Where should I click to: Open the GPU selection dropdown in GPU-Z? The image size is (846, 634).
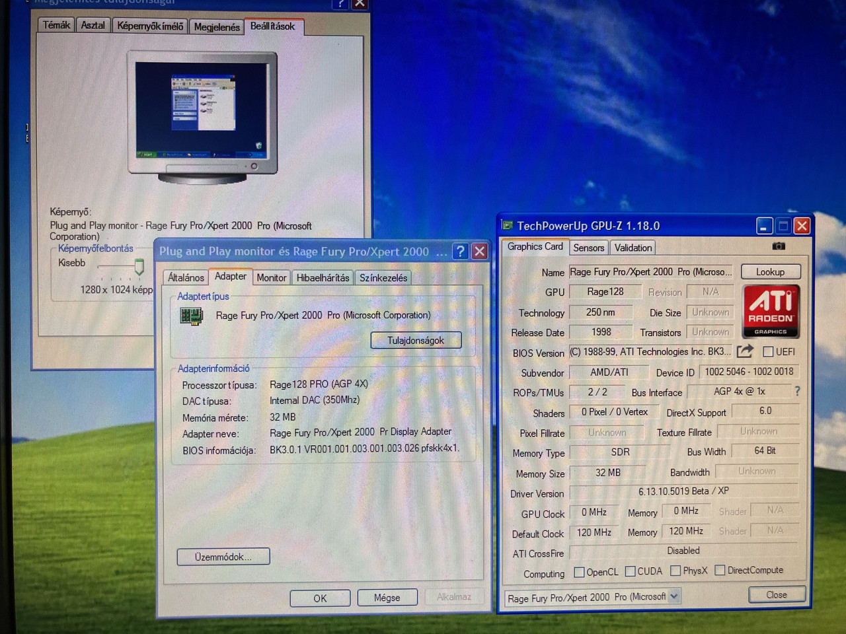(673, 596)
